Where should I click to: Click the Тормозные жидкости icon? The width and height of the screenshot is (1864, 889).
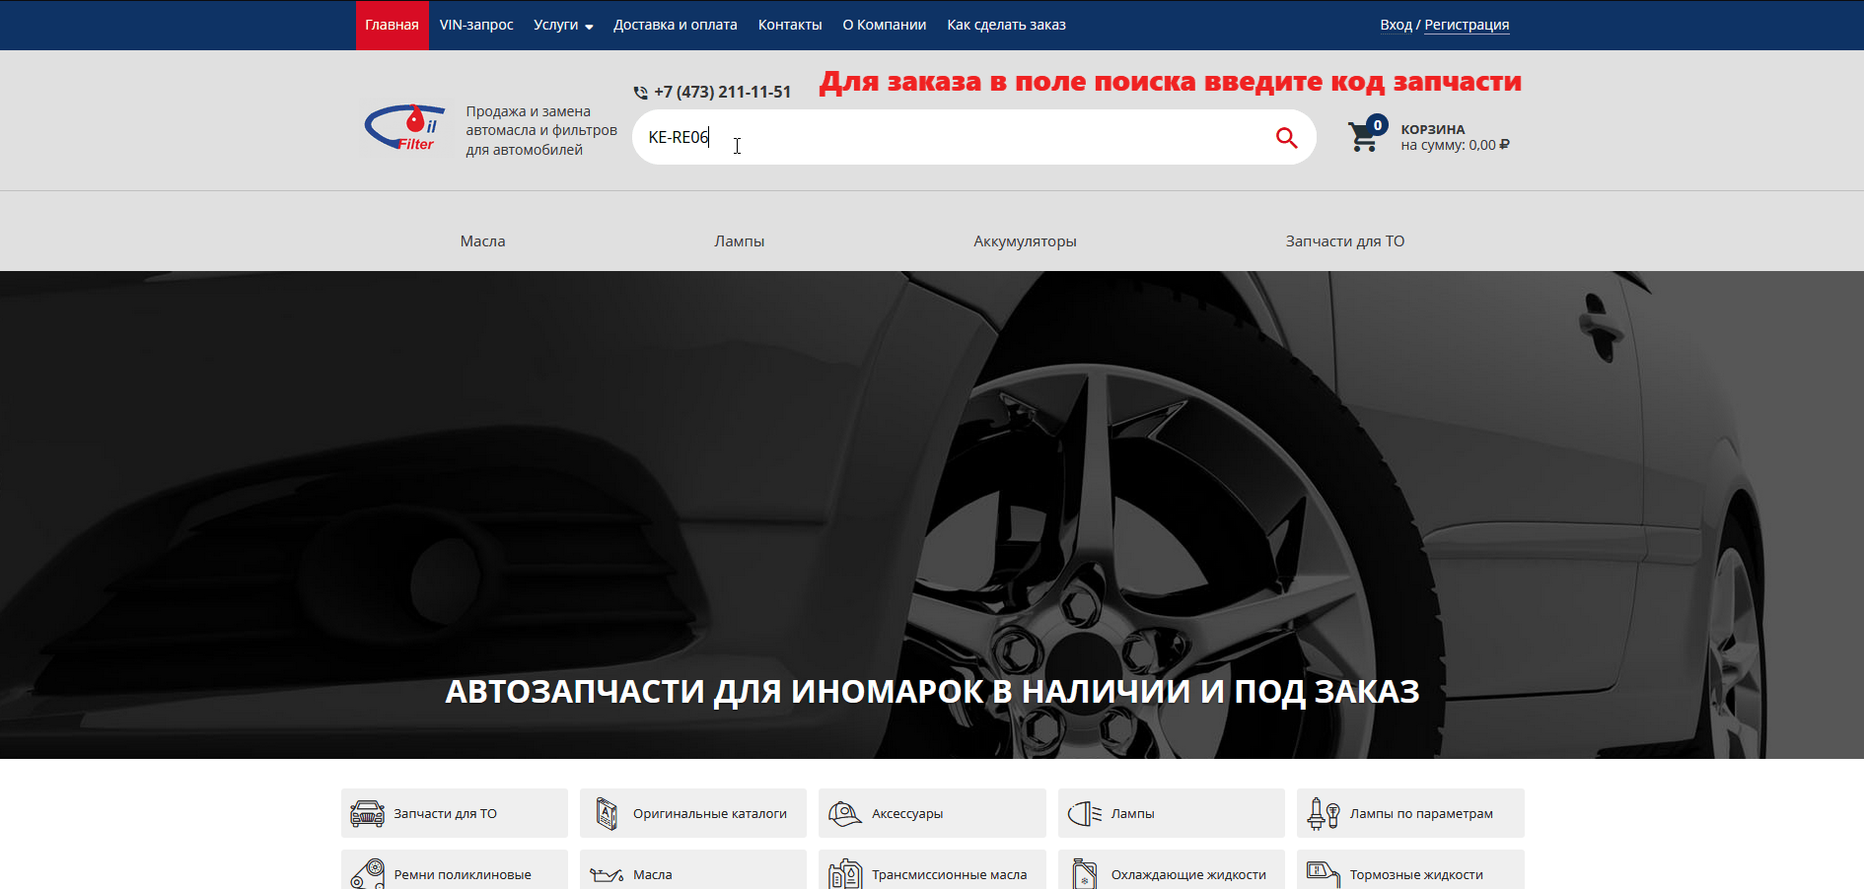(x=1324, y=873)
